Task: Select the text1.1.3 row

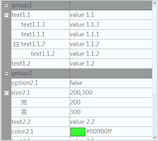Action: 82,25
